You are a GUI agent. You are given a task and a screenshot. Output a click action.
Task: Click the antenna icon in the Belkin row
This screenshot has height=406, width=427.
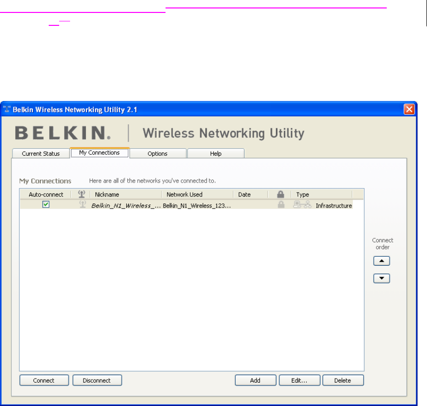83,204
